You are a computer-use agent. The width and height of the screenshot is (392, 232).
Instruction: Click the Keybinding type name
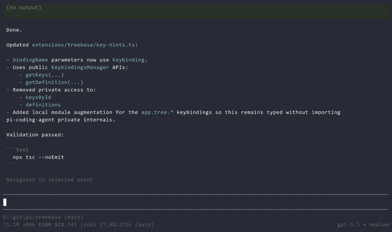click(128, 60)
